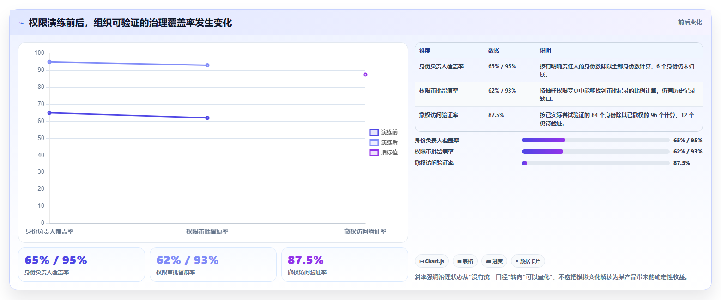Click the star icon in 数据卡片 chip
Screen dimensions: 721x300
click(517, 261)
